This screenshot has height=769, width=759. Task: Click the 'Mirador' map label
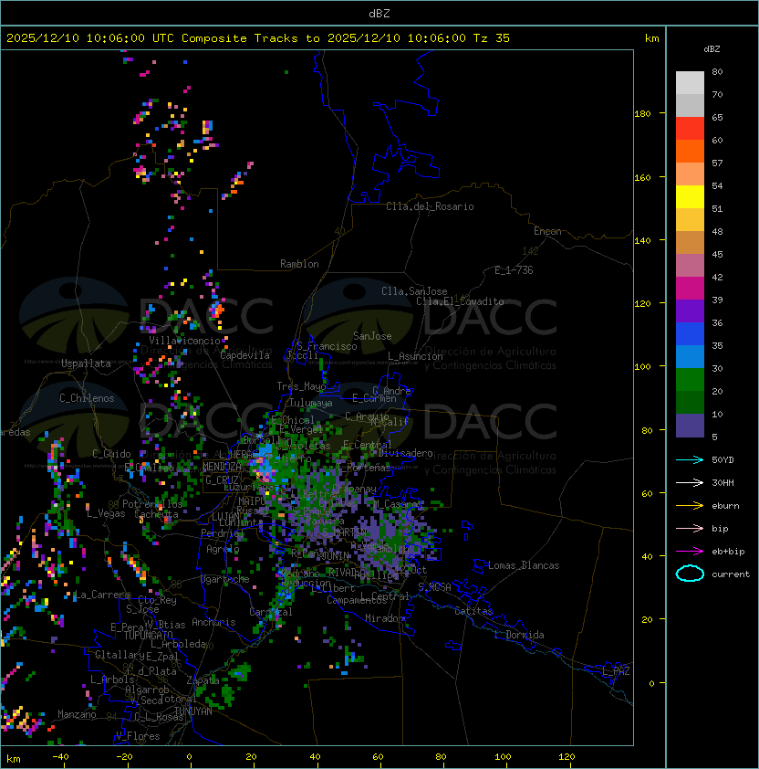coord(385,618)
